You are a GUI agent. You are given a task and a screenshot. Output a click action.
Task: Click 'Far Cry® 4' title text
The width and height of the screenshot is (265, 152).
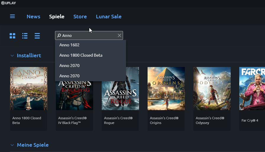(250, 120)
